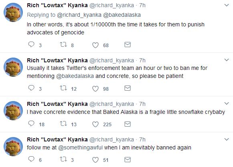The height and width of the screenshot is (167, 233).
Task: Open more options for the genocide tweet
Action: pyautogui.click(x=227, y=5)
